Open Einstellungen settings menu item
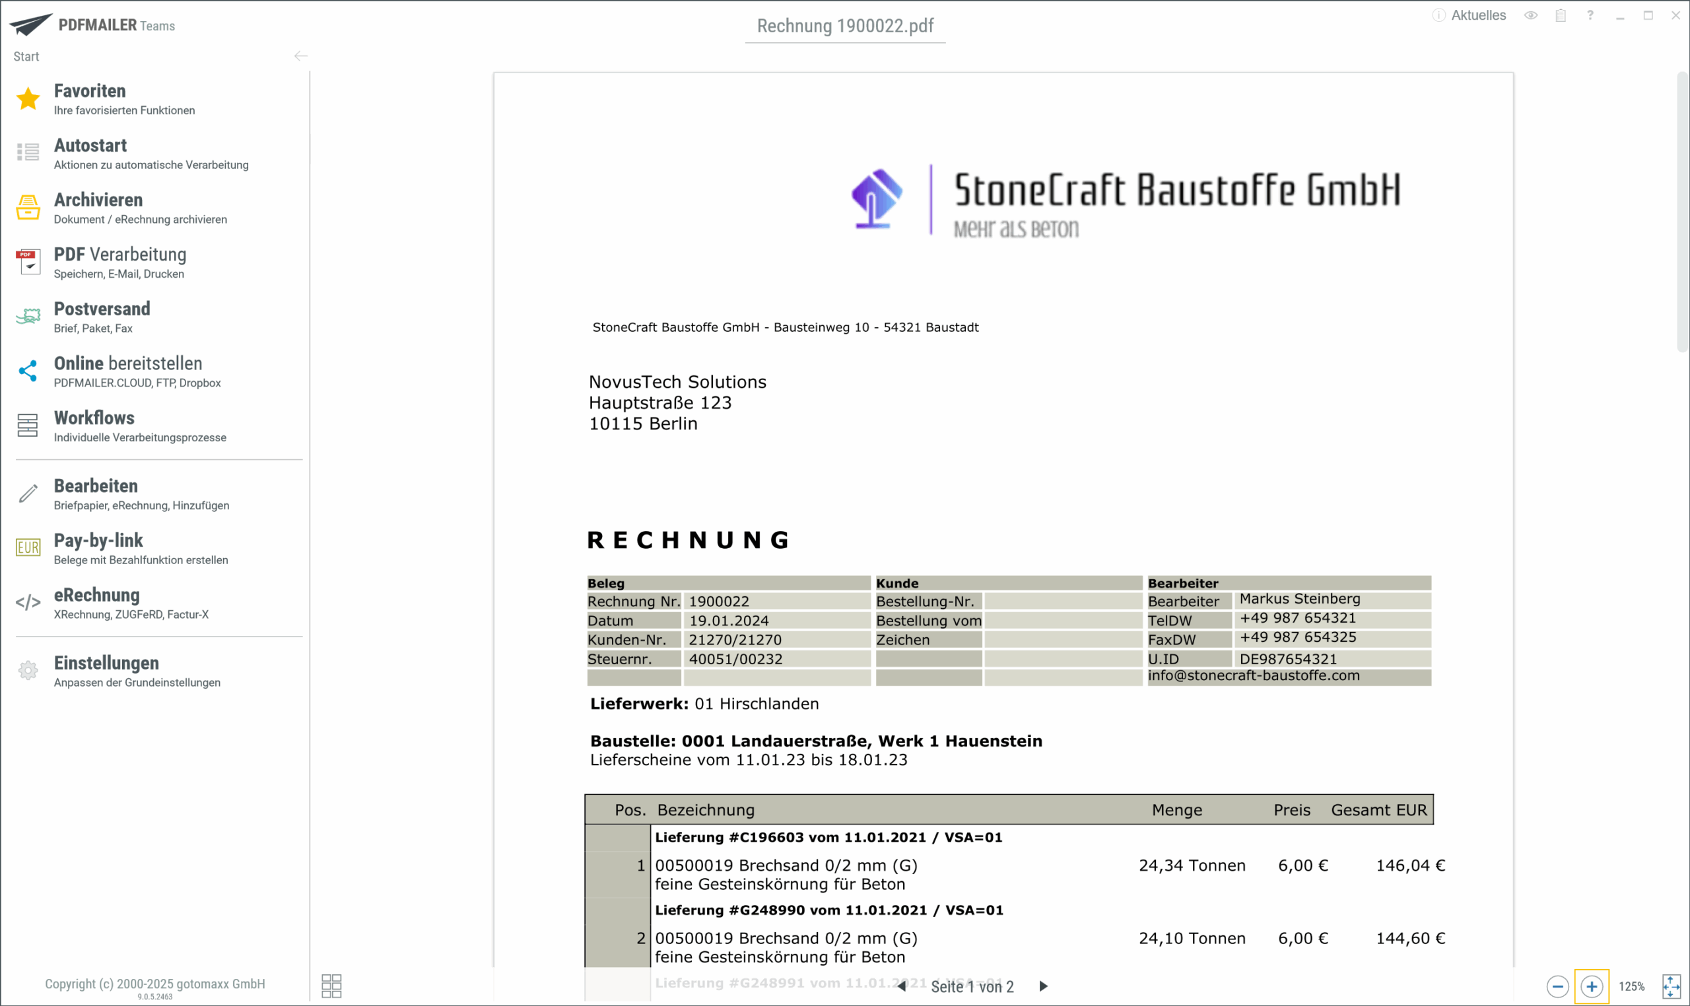Screen dimensions: 1690x1006 click(x=106, y=663)
